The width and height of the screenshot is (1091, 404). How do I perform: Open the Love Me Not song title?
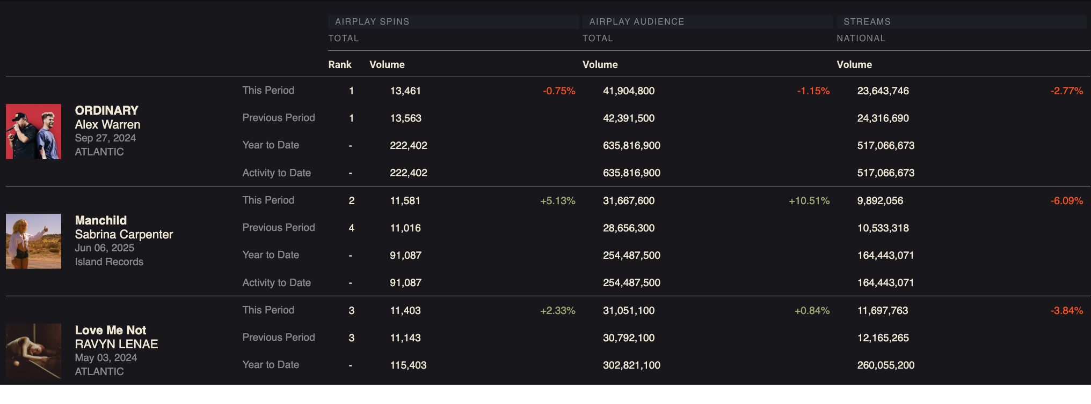110,330
